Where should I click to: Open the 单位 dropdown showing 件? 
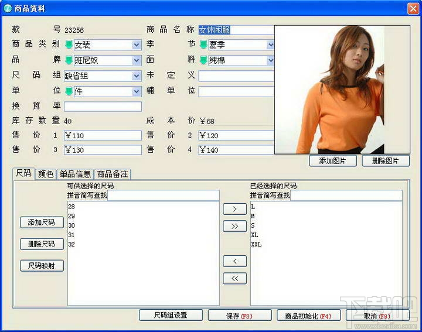137,92
